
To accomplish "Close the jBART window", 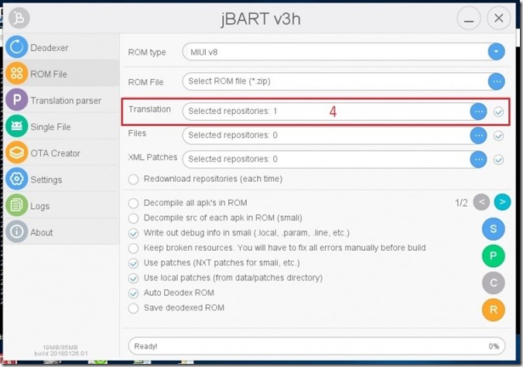I will pyautogui.click(x=499, y=18).
